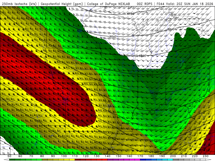The height and width of the screenshot is (161, 215).
Task: Click the 210 value on the color scale
Action: click(x=184, y=156)
